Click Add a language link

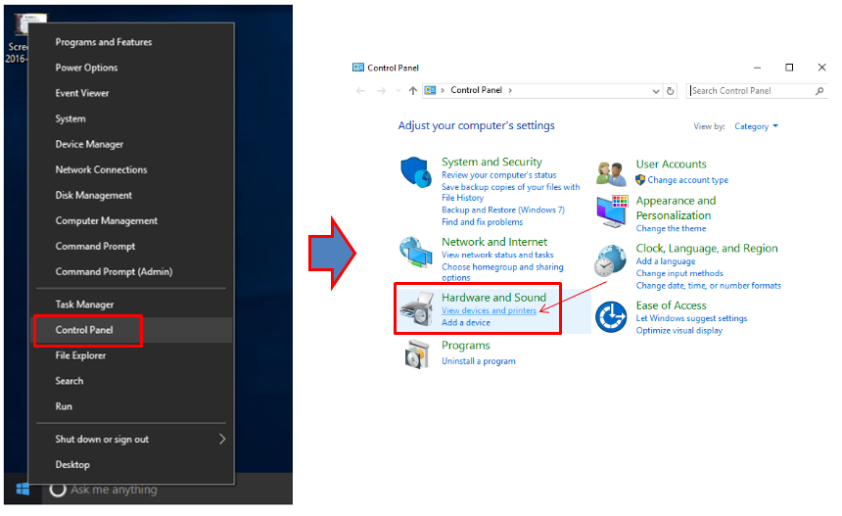tap(666, 261)
